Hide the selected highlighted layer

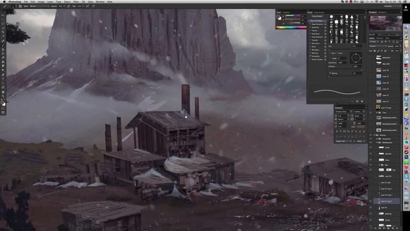pos(371,201)
